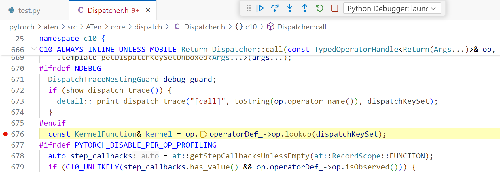
Task: Switch to the test.py tab
Action: tap(25, 10)
